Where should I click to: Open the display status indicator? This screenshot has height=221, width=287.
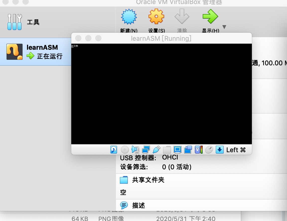177,150
